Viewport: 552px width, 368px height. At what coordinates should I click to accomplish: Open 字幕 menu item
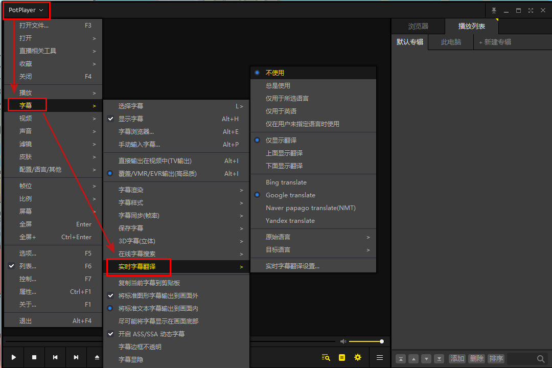(53, 105)
